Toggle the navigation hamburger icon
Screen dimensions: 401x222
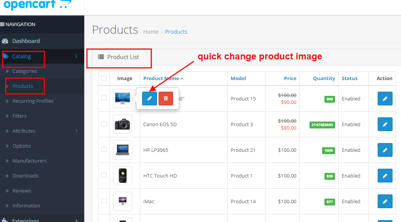point(2,24)
